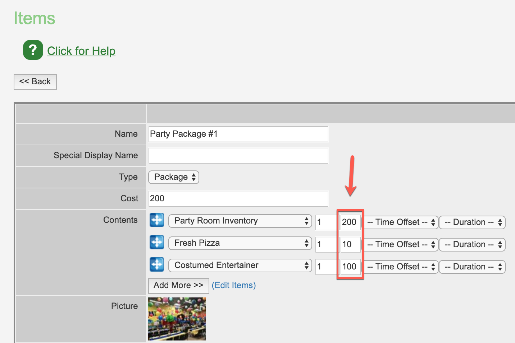This screenshot has height=343, width=515.
Task: Follow the (Edit Items) link
Action: click(234, 285)
